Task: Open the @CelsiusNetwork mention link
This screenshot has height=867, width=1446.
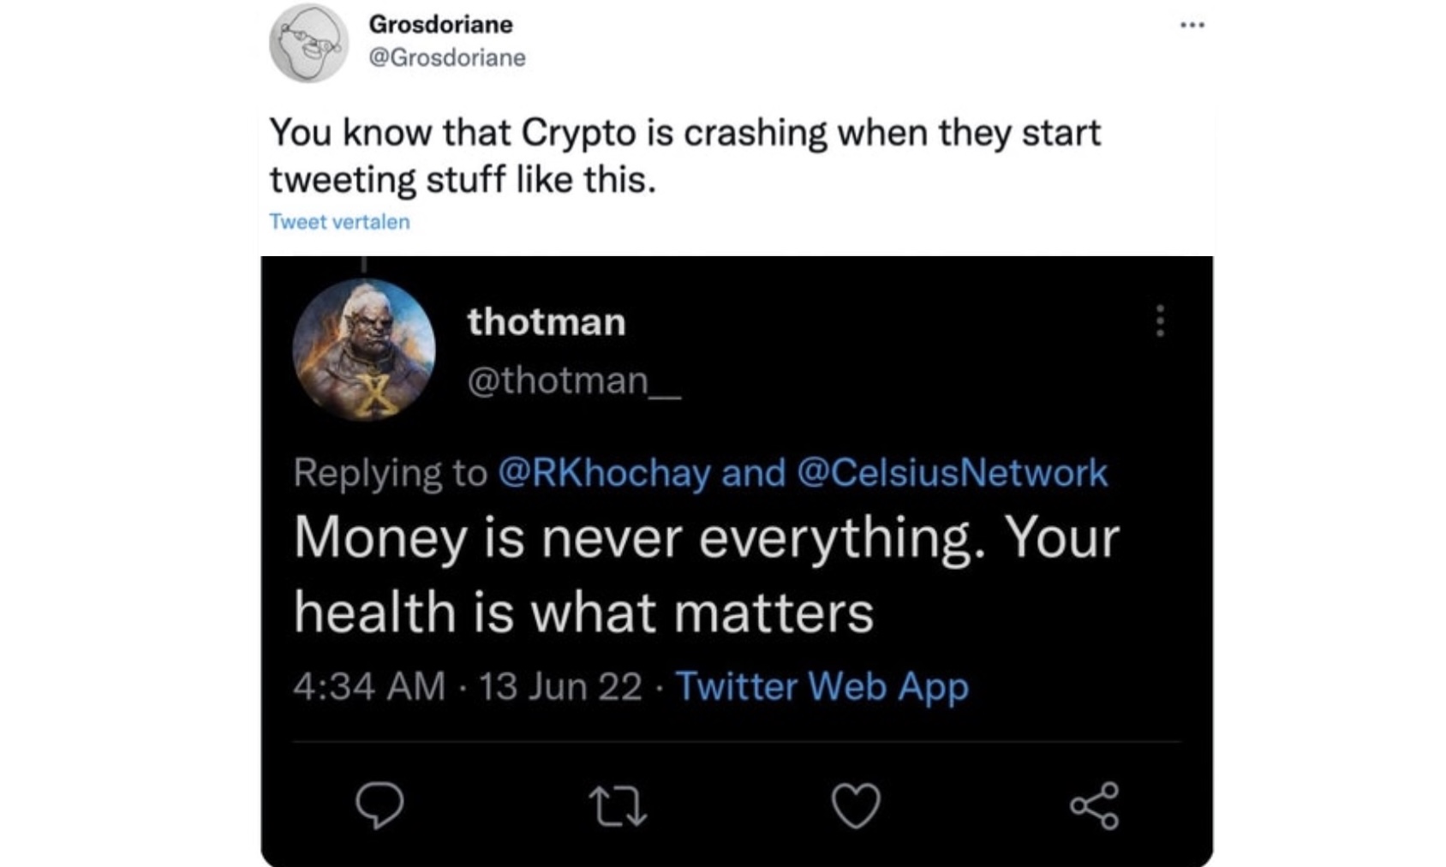Action: pos(952,473)
